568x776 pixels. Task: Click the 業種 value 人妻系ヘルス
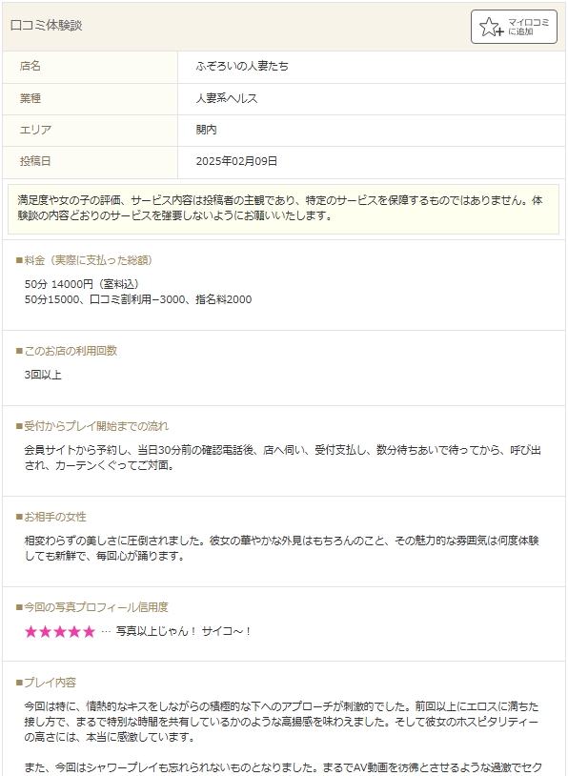(227, 98)
